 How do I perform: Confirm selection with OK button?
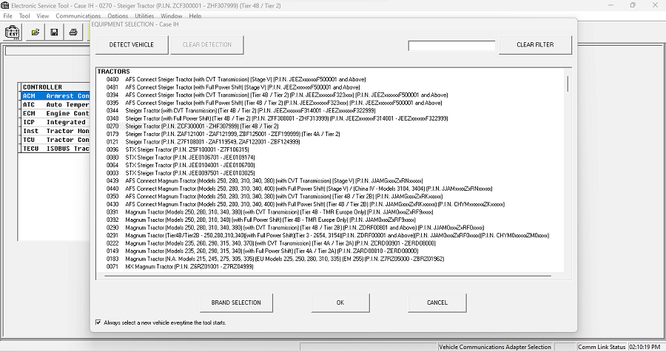pyautogui.click(x=340, y=302)
